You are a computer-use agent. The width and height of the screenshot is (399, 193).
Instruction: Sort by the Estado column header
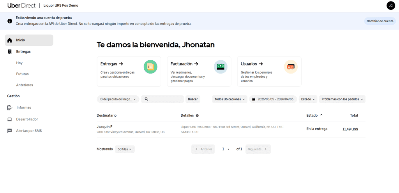[x=312, y=116]
